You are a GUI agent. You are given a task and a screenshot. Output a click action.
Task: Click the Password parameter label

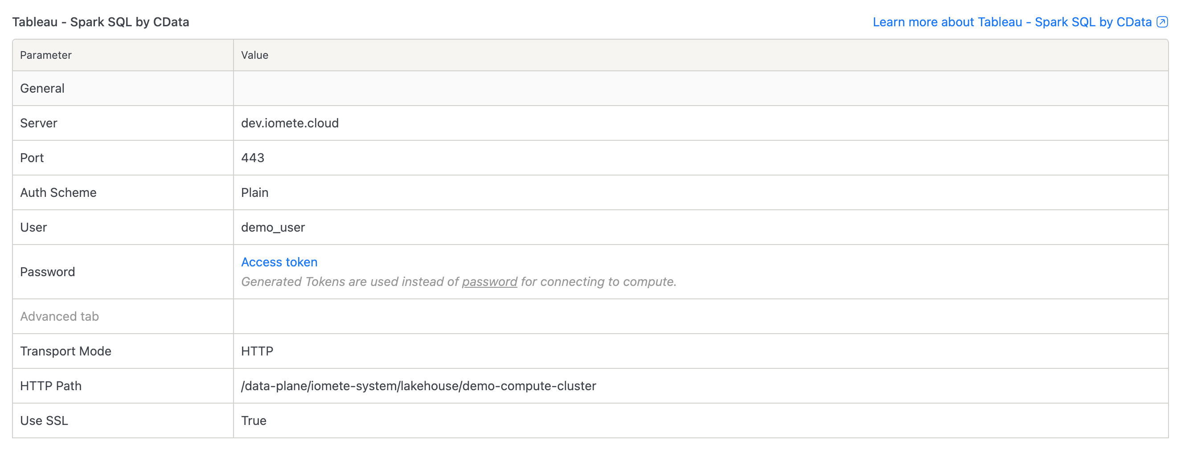coord(47,272)
